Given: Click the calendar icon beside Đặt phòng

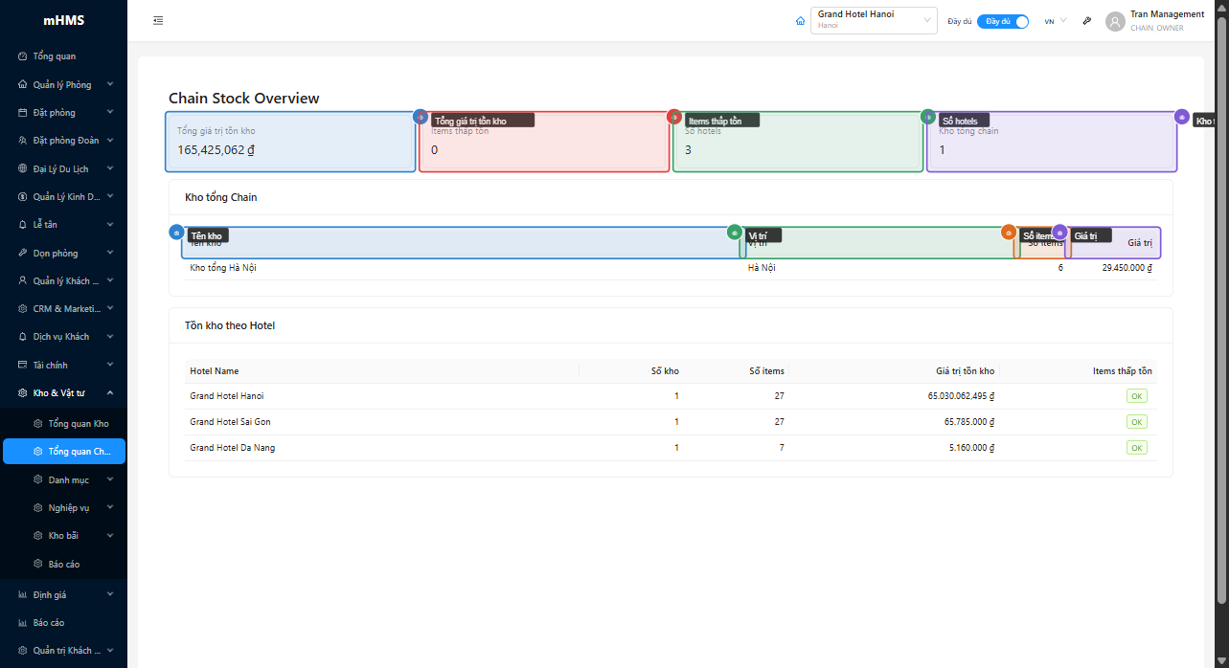Looking at the screenshot, I should click(23, 113).
